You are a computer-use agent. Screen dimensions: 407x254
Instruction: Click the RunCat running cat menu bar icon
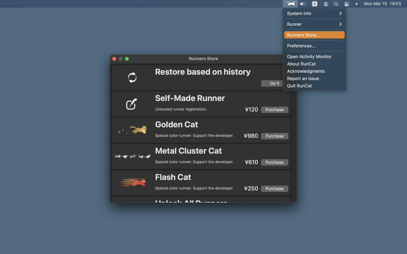[x=290, y=4]
